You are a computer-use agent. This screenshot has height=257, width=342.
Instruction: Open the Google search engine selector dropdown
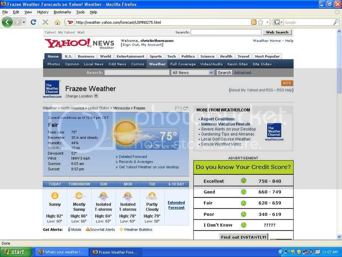(x=281, y=22)
